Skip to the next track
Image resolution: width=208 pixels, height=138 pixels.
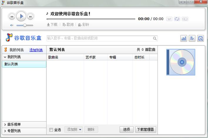click(30, 17)
